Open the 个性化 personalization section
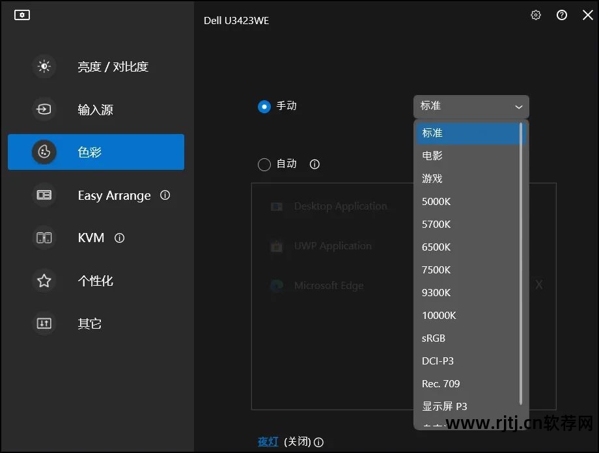This screenshot has width=599, height=453. (44, 281)
